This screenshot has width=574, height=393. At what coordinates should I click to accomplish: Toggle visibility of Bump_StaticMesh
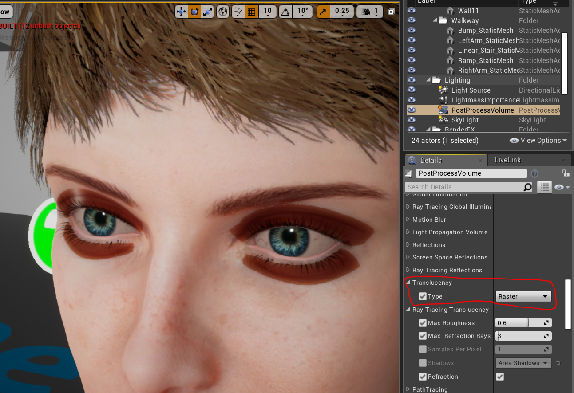(412, 31)
